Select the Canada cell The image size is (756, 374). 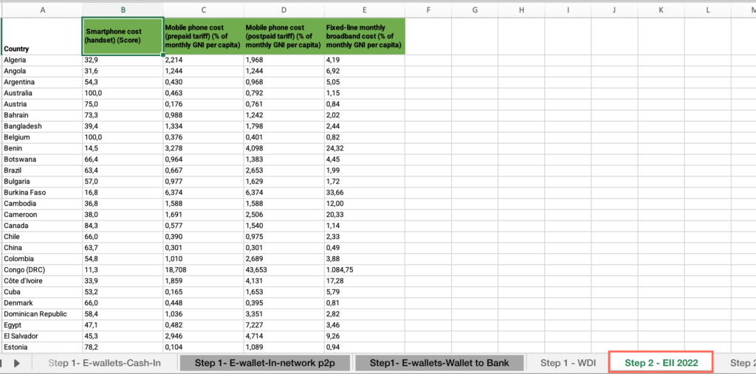click(42, 226)
